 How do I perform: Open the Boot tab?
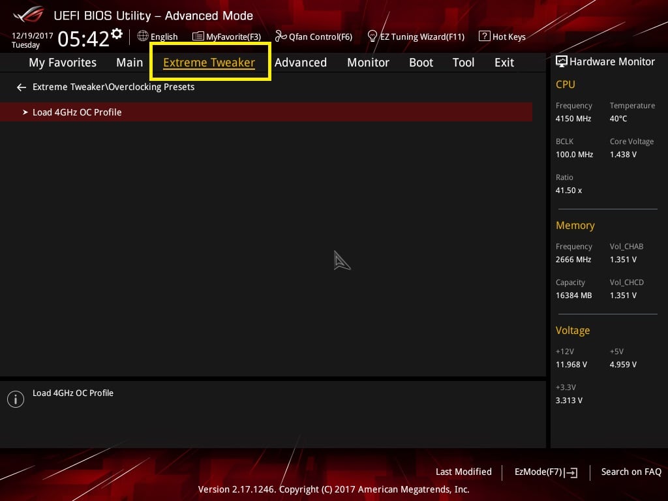pyautogui.click(x=421, y=63)
